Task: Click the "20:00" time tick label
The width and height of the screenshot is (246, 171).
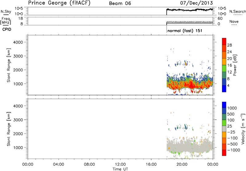Action: [x=182, y=165]
